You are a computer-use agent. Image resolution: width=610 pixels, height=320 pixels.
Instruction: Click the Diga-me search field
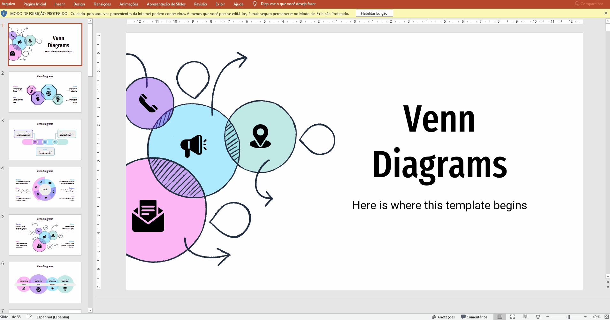click(288, 4)
